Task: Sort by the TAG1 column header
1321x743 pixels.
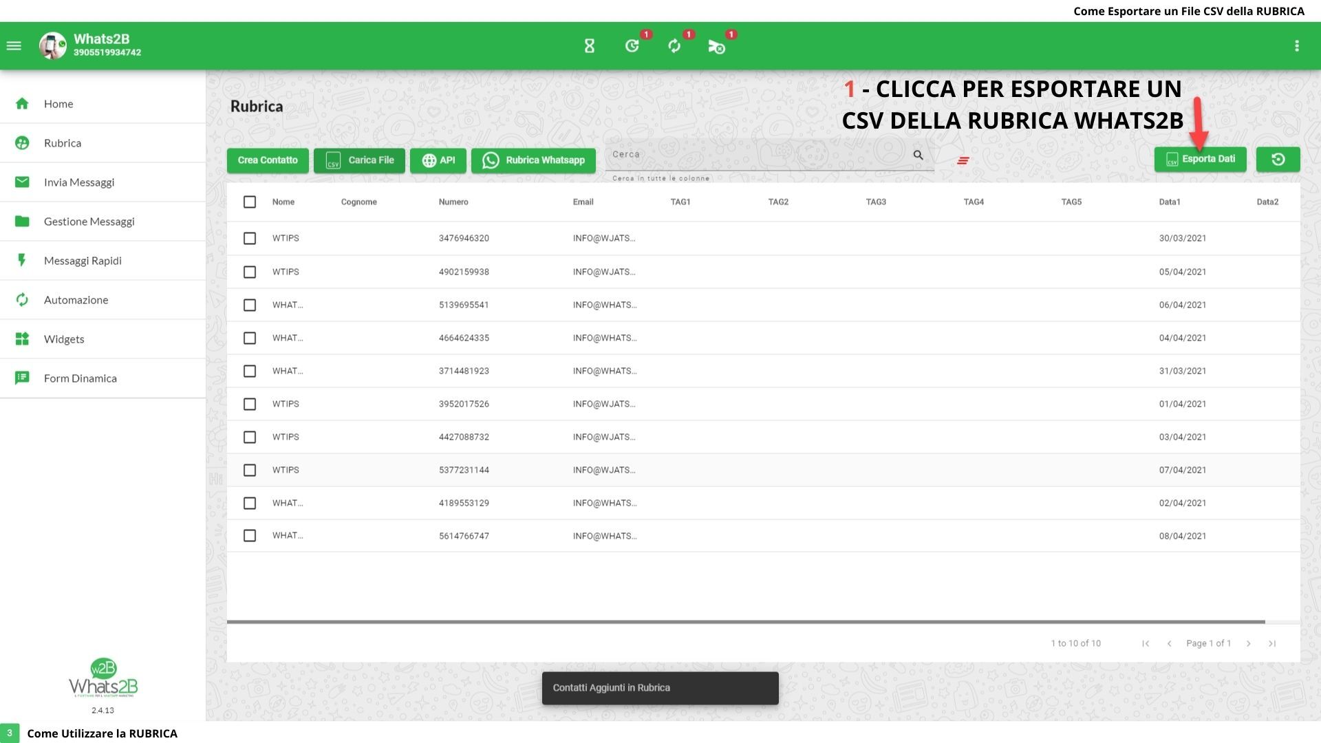Action: 680,202
